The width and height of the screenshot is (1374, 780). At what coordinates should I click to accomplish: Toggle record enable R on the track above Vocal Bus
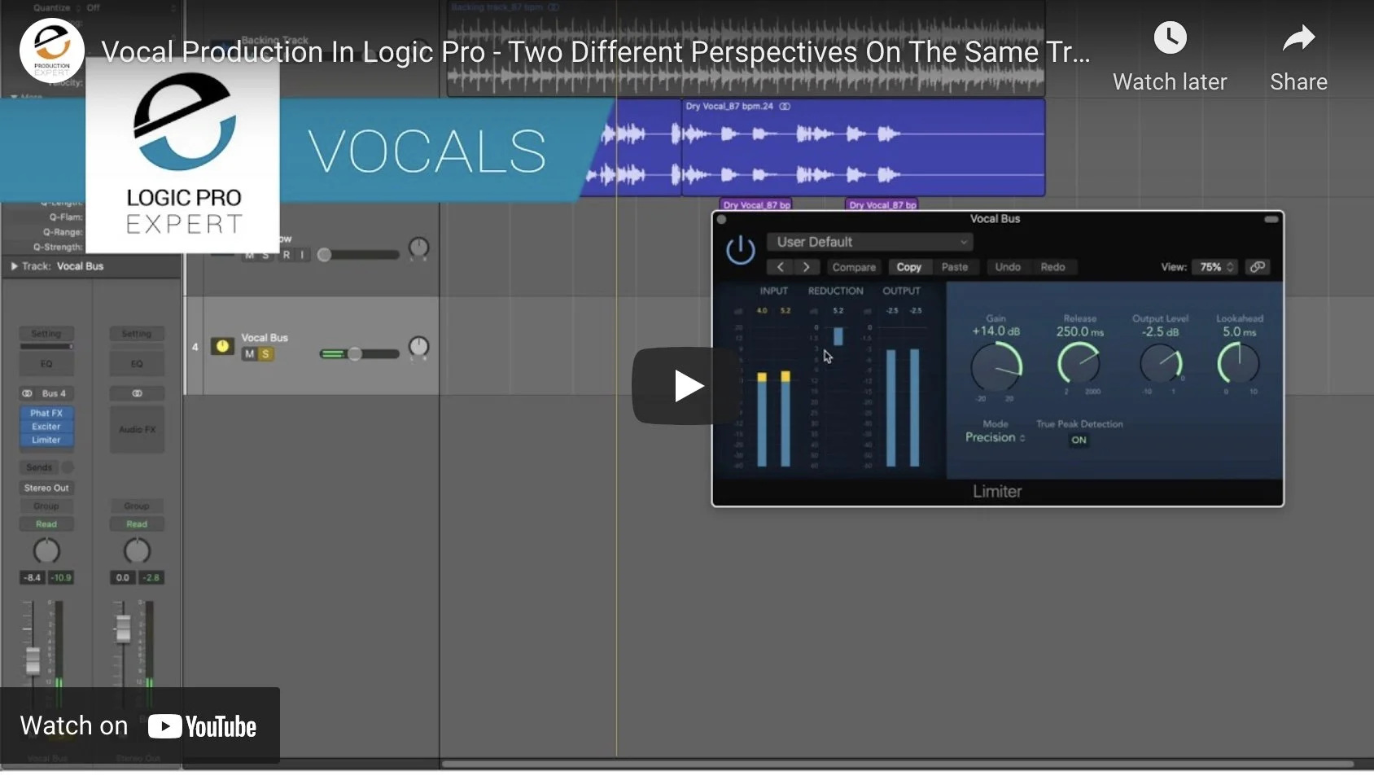click(287, 255)
